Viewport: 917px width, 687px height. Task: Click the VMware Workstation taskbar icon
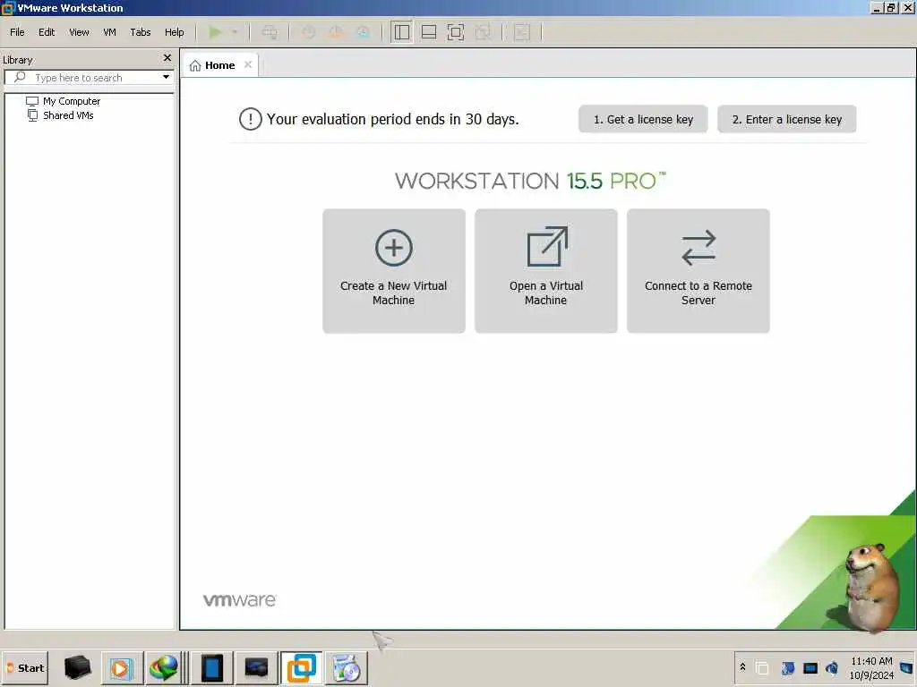[301, 668]
